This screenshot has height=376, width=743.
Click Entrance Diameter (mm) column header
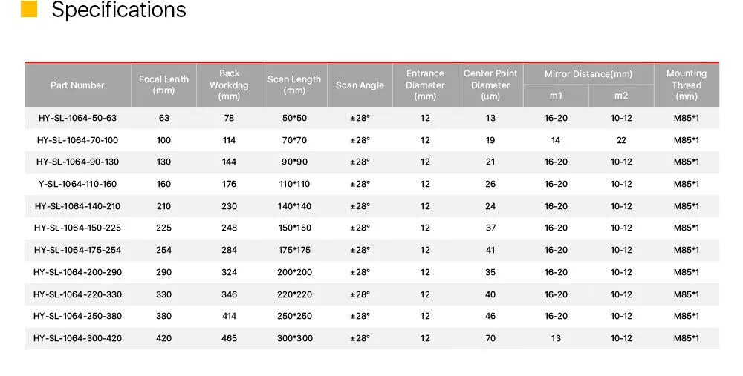tap(426, 85)
